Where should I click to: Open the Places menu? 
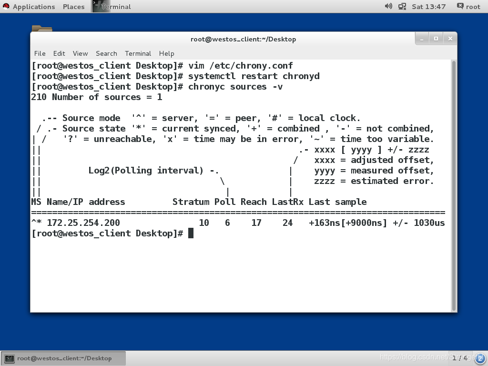73,7
